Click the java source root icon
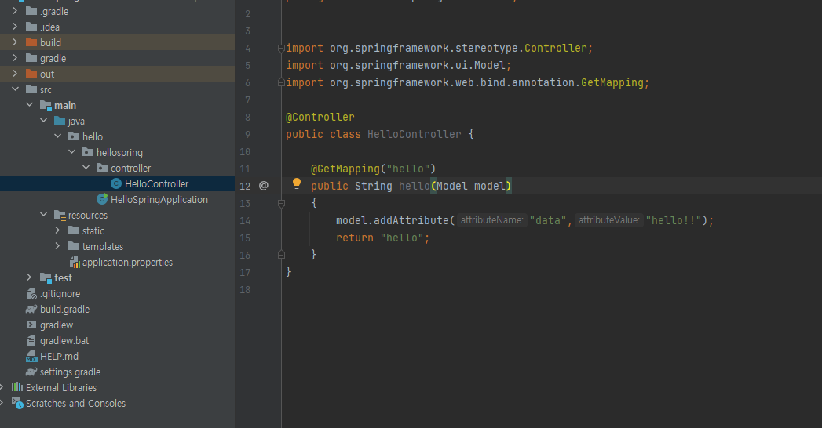Screen dimensions: 822x428 60,121
